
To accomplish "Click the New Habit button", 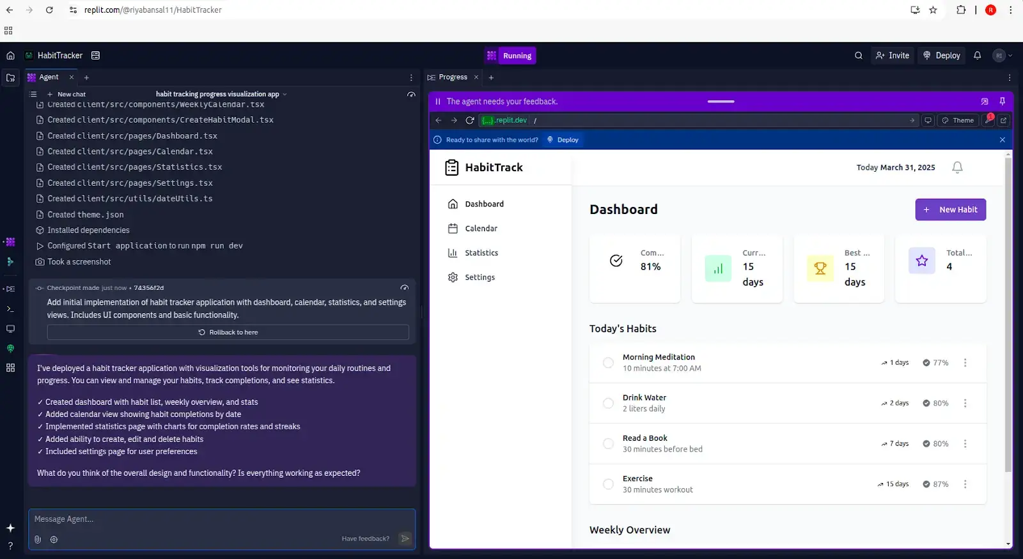I will (950, 210).
